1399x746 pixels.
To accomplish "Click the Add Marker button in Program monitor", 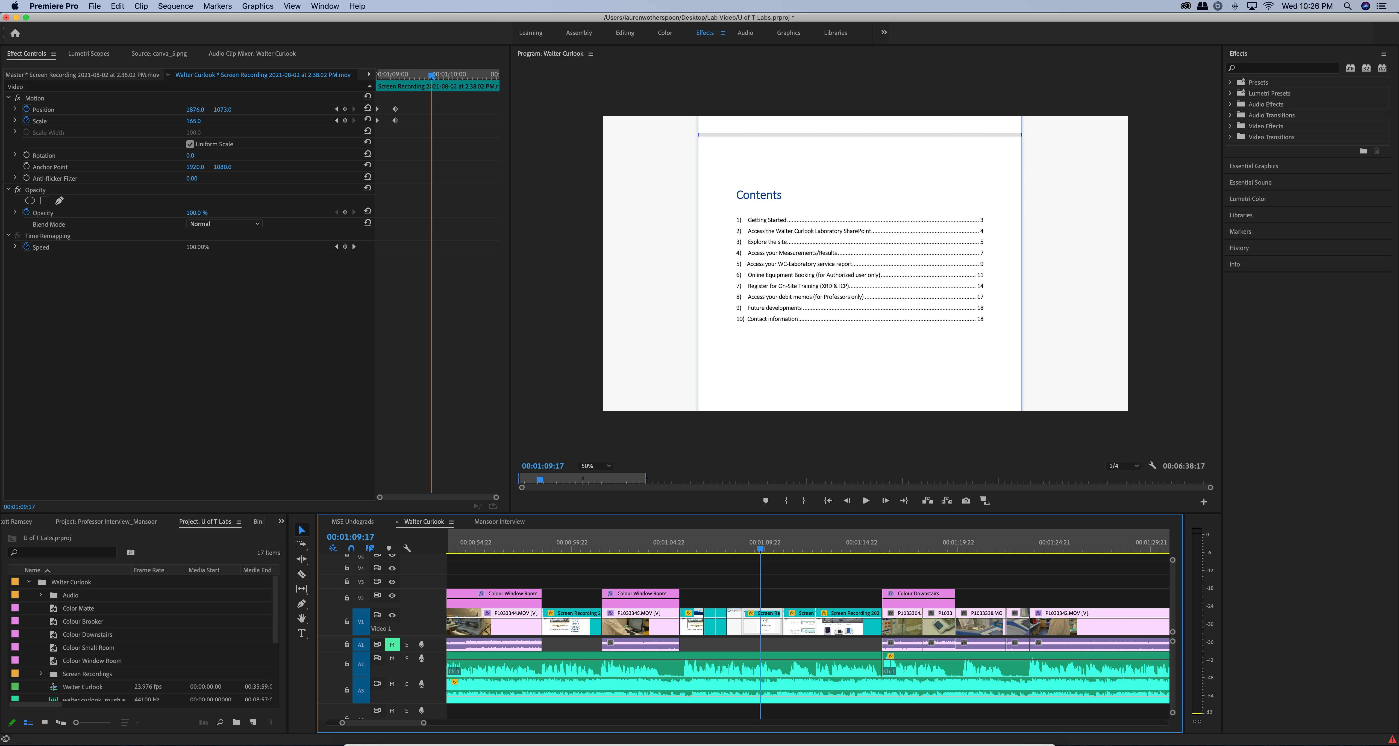I will tap(766, 501).
